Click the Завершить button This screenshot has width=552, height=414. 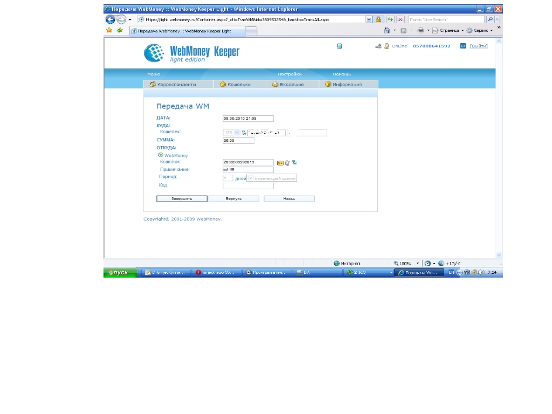(x=182, y=198)
